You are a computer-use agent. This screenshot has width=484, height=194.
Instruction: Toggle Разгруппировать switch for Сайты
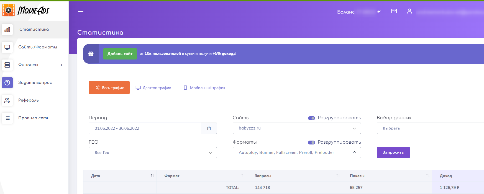pos(311,118)
